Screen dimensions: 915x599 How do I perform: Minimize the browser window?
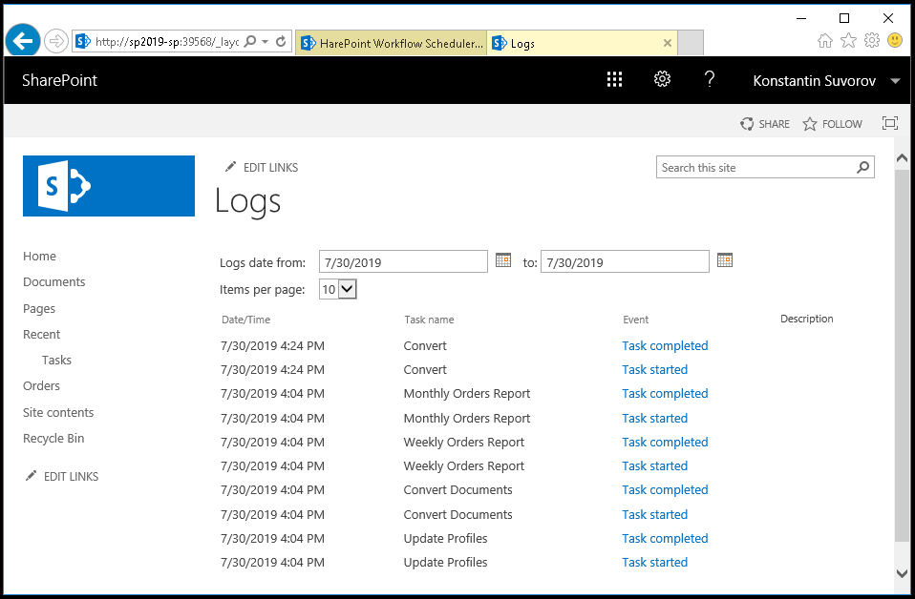[801, 18]
